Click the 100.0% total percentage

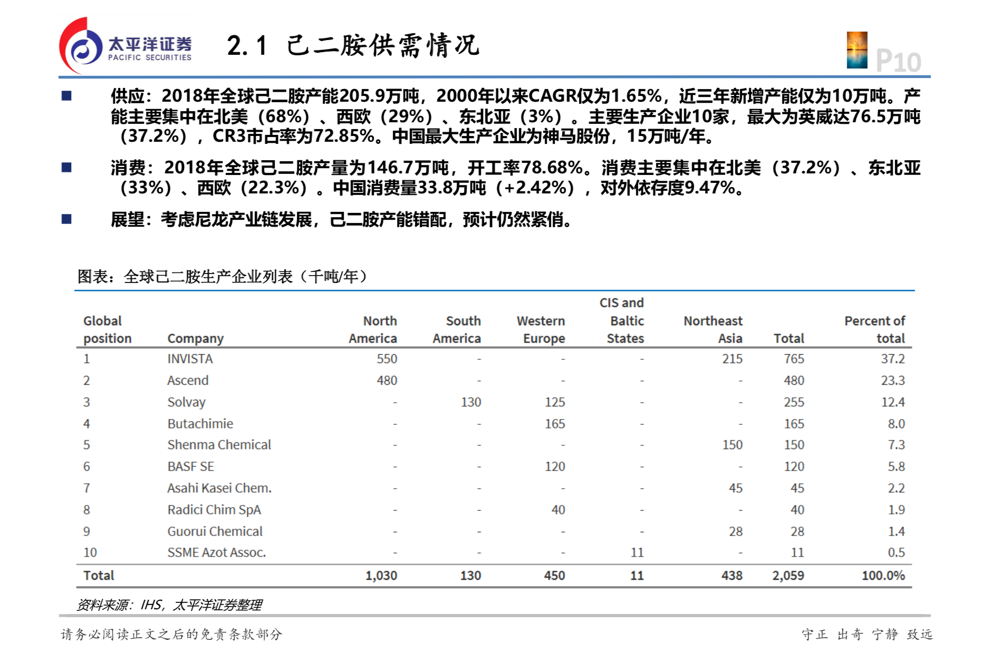(x=883, y=576)
